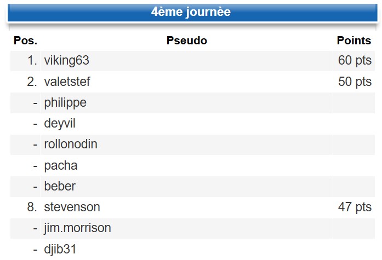Open player stevenson
Viewport: 382px width, 260px height.
tap(72, 207)
